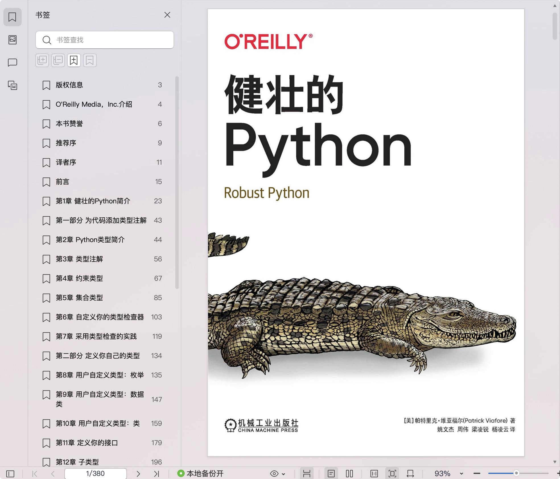Open the bookmarks sidebar panel icon
The height and width of the screenshot is (479, 560).
(12, 17)
